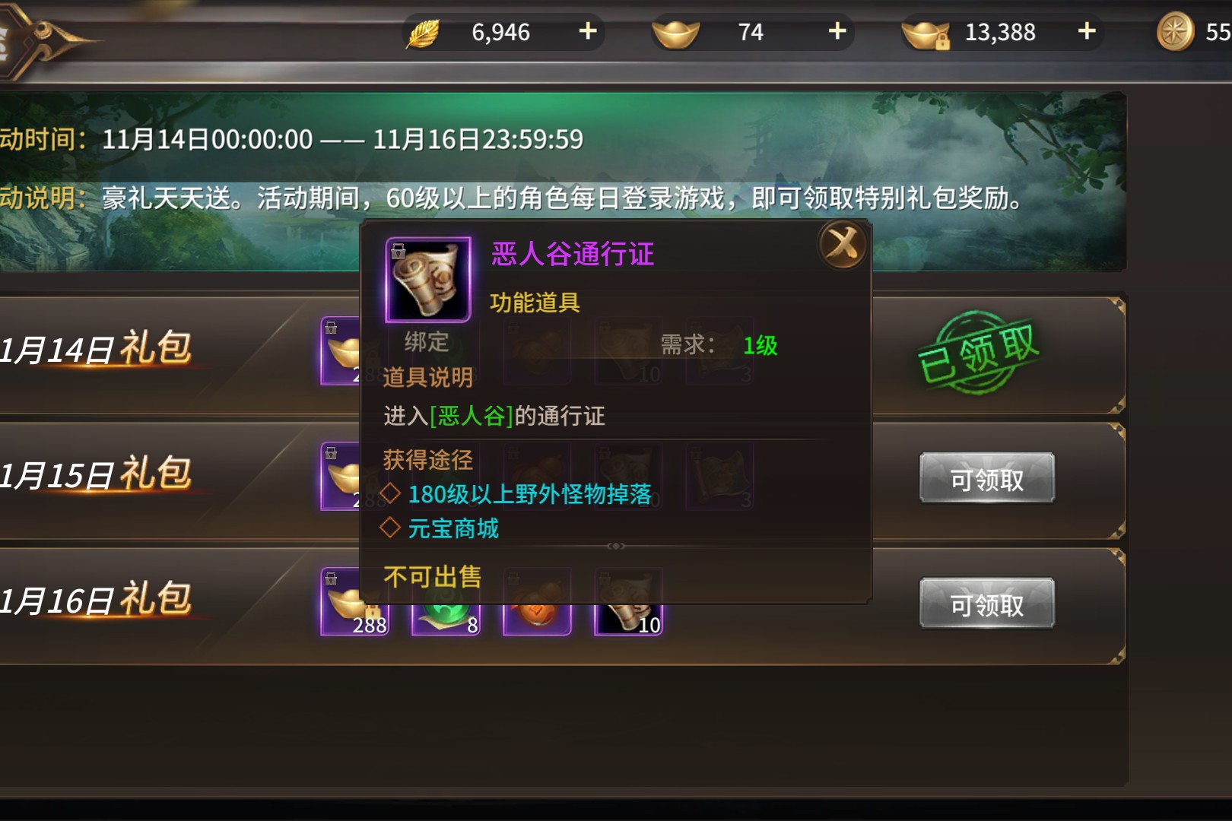Add bound ingots with plus beside 13,388
Screen dimensions: 1232x821
tap(1087, 31)
